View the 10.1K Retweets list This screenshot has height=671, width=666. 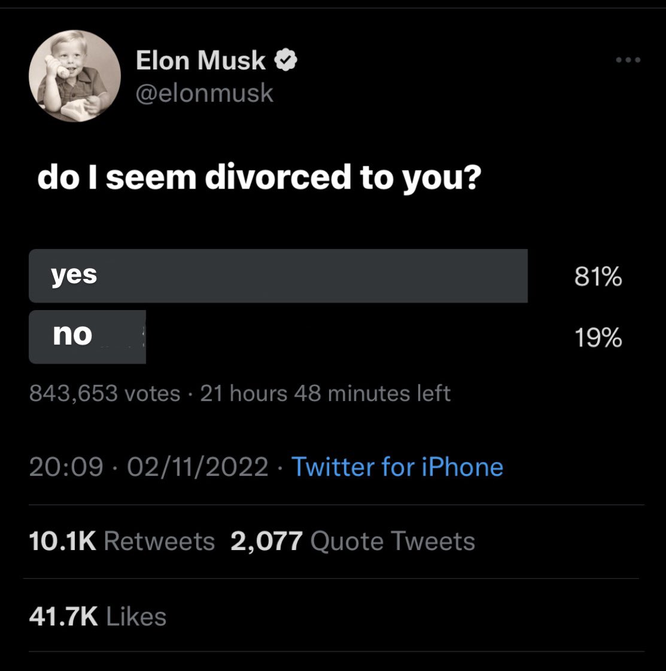tap(122, 541)
